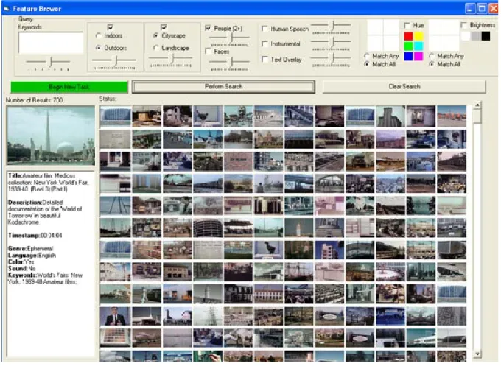Viewport: 501px width, 369px height.
Task: Select the blue hue swatch
Action: click(x=408, y=56)
